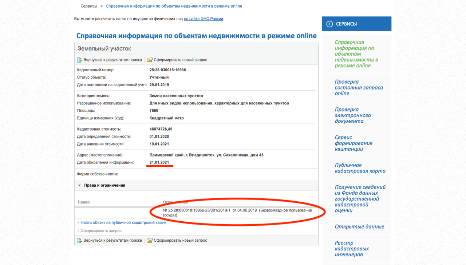Click the top 'Вернуться к результатам поиска' icon
The width and height of the screenshot is (466, 265).
80,60
